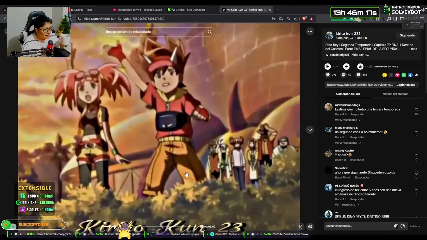
Task: Click the comment bubble icon showing 48
Action: pos(344,75)
